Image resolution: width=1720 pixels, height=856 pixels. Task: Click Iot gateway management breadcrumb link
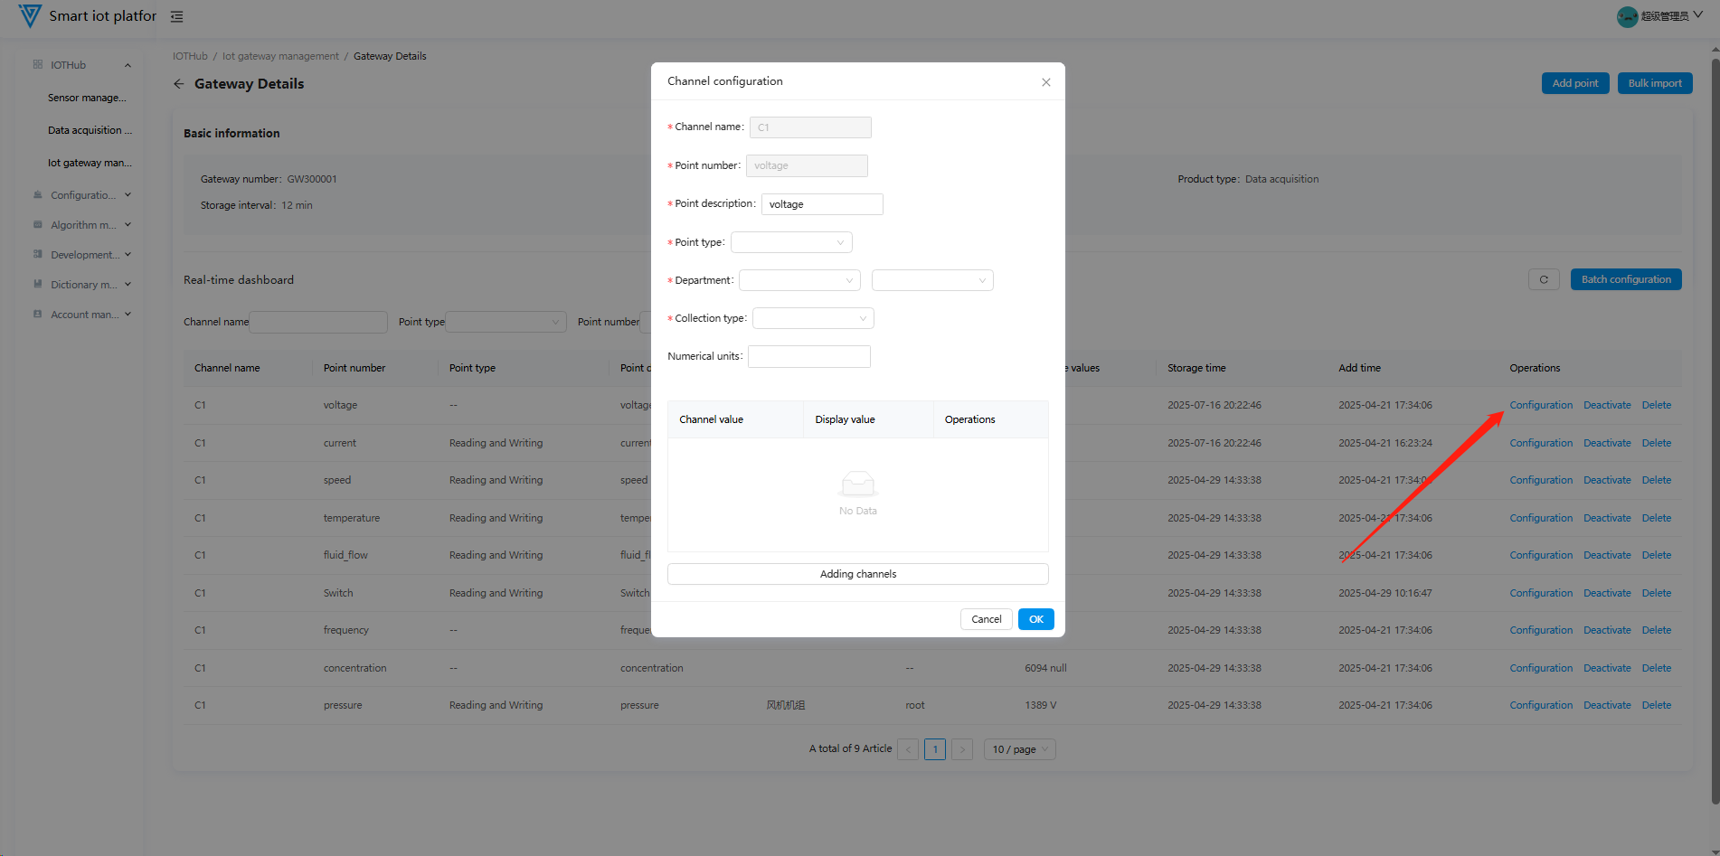click(x=280, y=56)
